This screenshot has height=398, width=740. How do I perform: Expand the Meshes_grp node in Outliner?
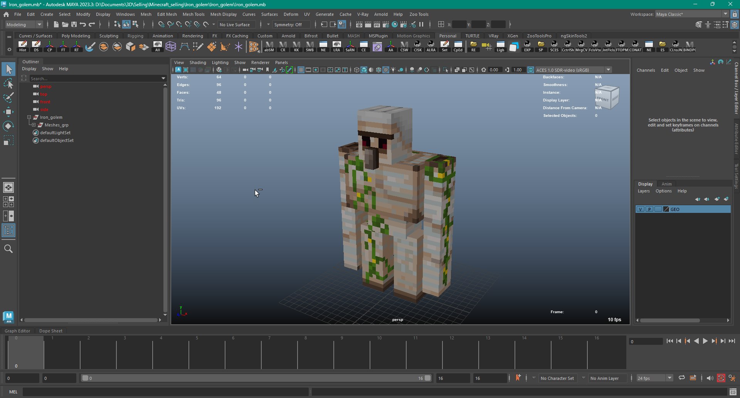coord(34,125)
